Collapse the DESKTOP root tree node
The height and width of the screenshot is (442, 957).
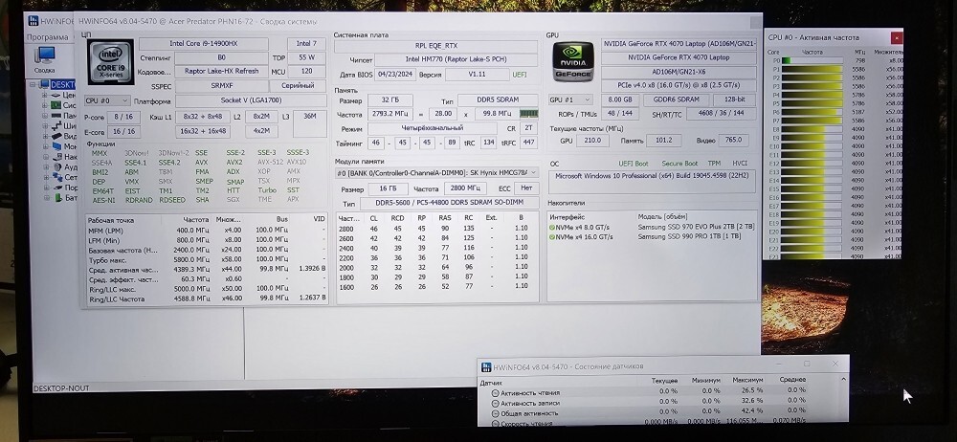(x=33, y=85)
